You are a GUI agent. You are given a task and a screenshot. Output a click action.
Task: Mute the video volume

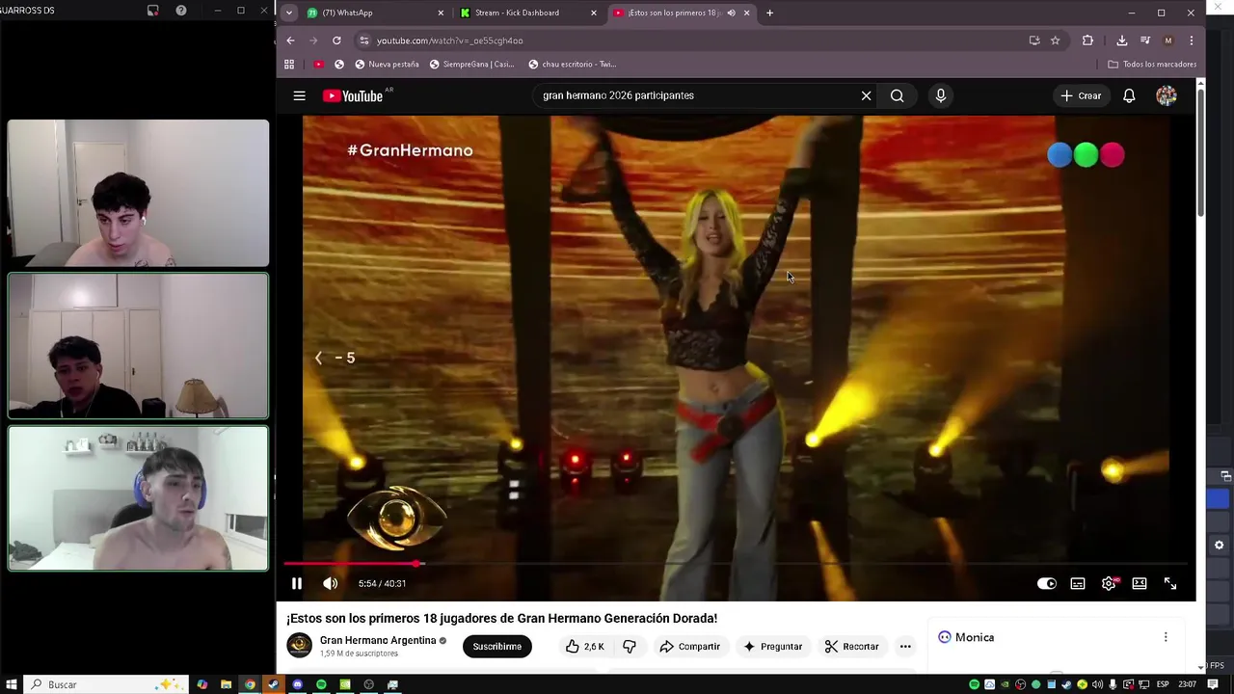(x=330, y=583)
